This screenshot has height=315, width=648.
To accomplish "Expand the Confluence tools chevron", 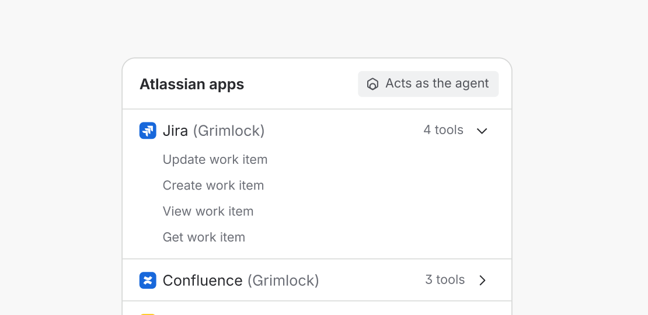I will pos(482,281).
